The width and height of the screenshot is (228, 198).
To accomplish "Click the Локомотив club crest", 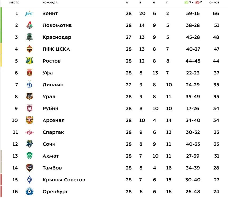I will coord(30,25).
